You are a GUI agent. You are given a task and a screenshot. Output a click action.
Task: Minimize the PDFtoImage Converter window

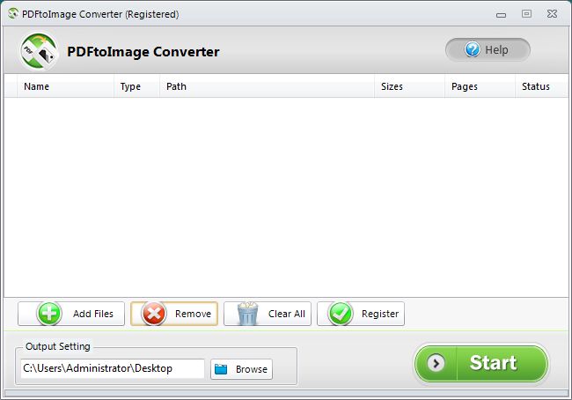point(502,15)
